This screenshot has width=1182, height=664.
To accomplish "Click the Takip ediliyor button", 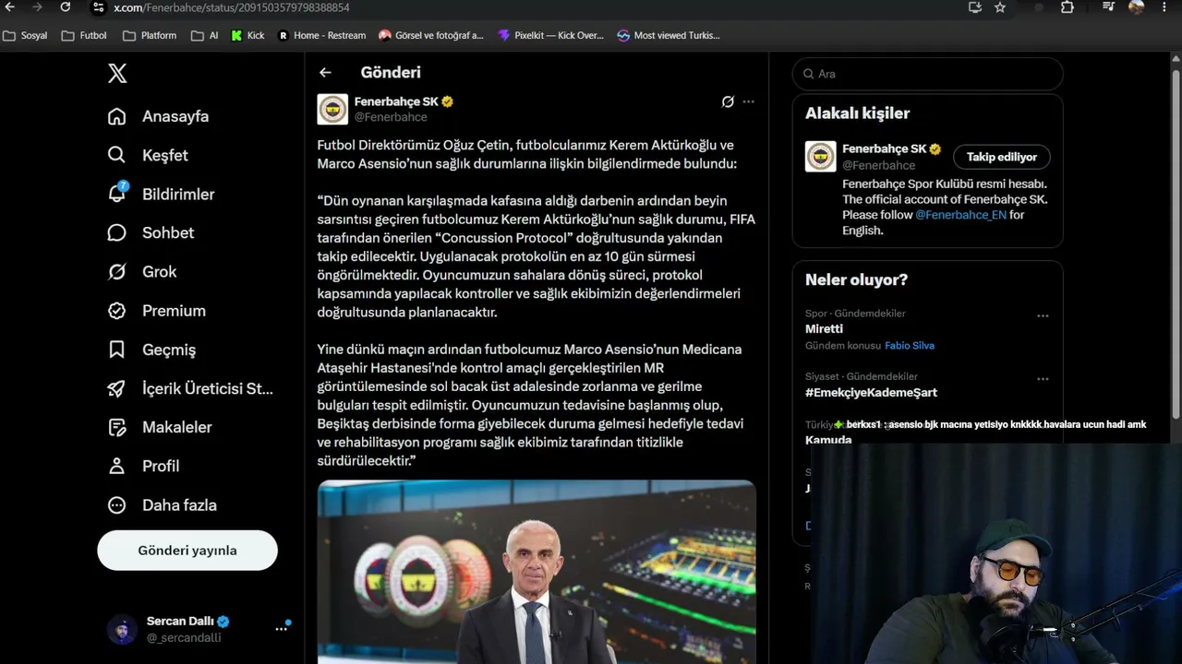I will click(1002, 157).
